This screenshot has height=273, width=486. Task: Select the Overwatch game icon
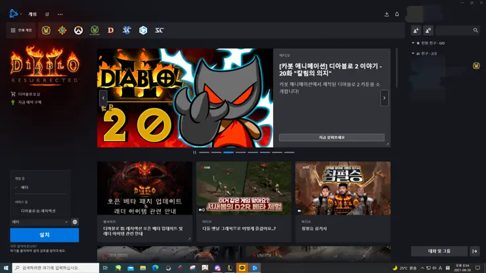78,30
